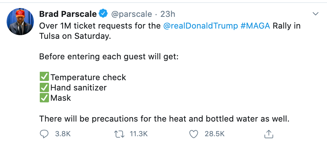Follow the @realDonaldTrump mention link
This screenshot has width=327, height=145.
(200, 26)
